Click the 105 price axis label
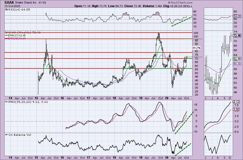243x160 pixels. coord(195,33)
